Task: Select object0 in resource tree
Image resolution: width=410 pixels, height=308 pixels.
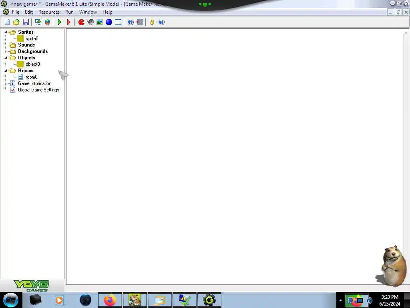Action: (33, 64)
